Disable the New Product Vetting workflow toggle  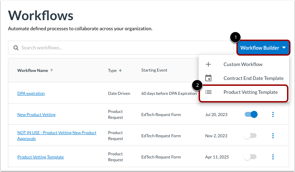251,114
